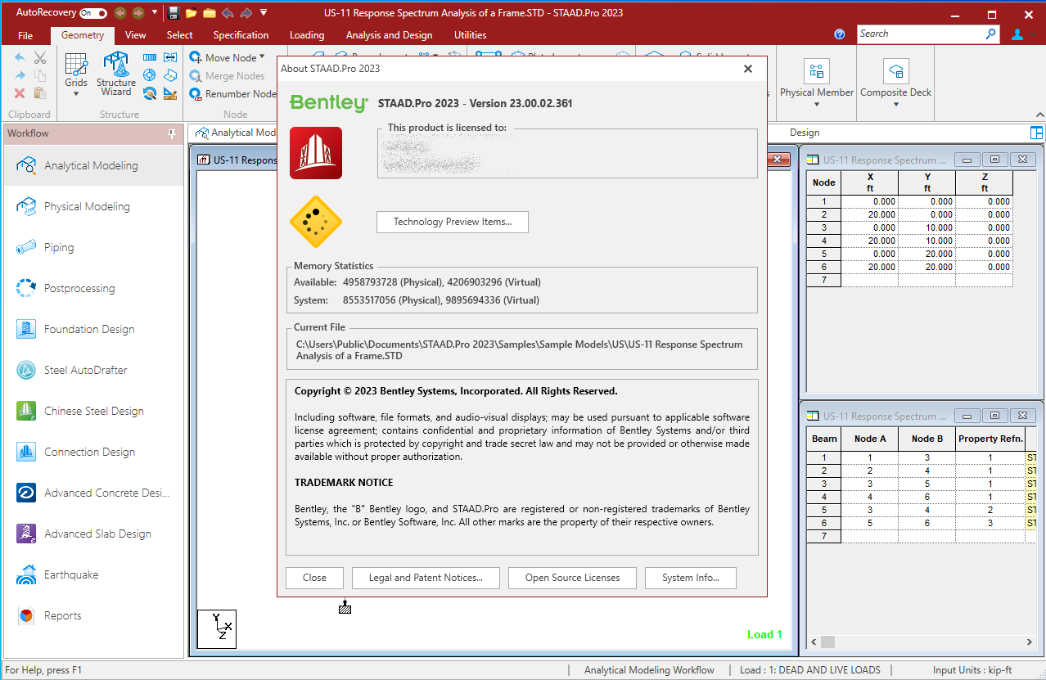Open the Utilities ribbon tab
The height and width of the screenshot is (680, 1046).
click(x=471, y=35)
